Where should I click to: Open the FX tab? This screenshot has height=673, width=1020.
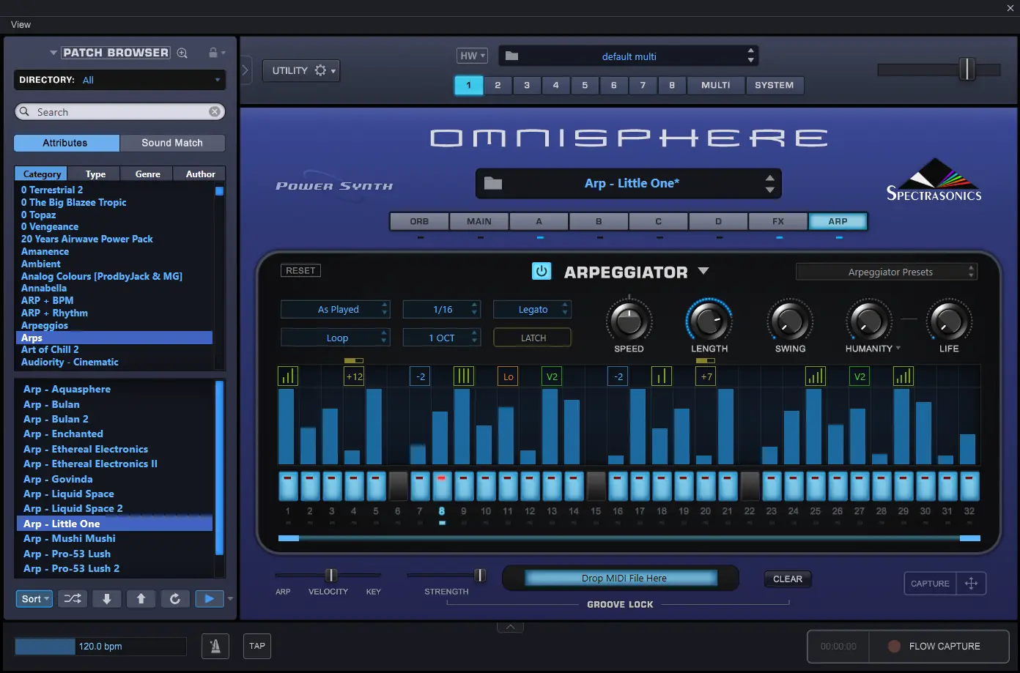tap(778, 221)
